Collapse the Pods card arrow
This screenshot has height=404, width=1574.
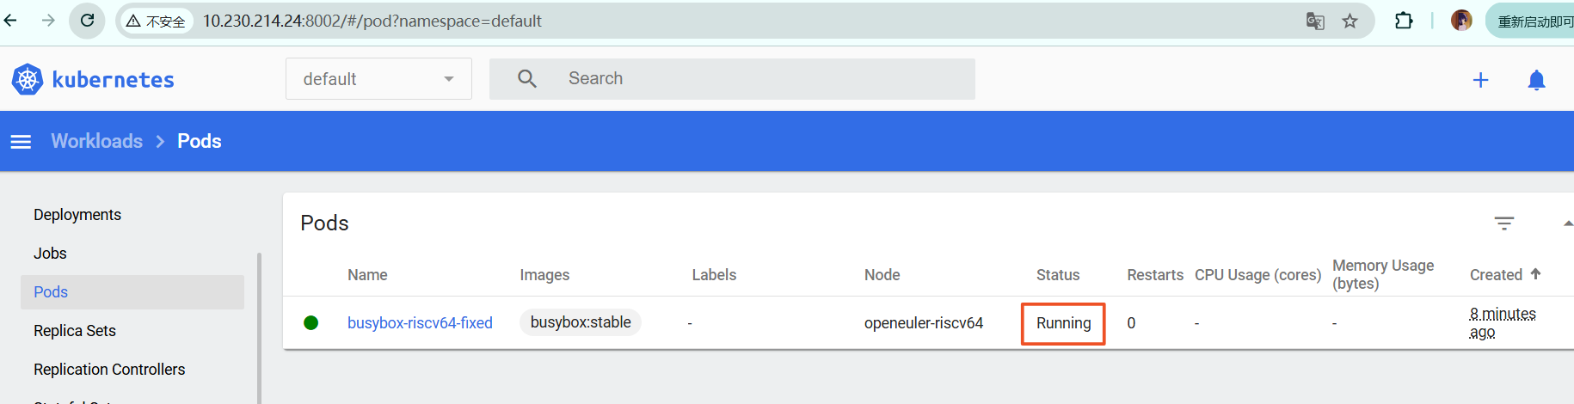pyautogui.click(x=1568, y=223)
